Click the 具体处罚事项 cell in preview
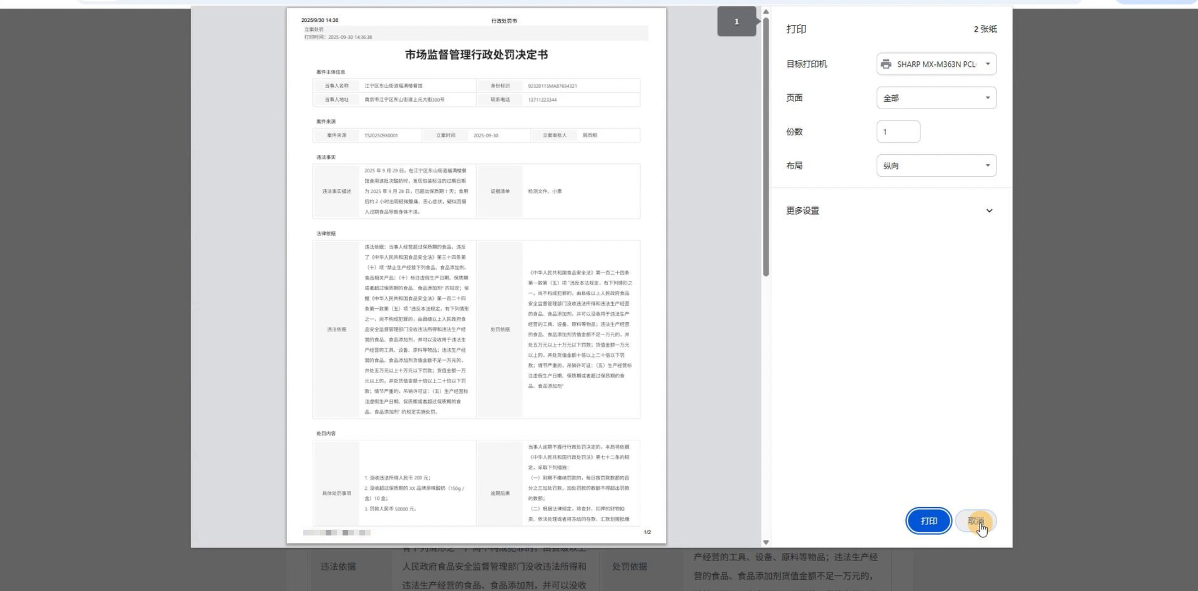The image size is (1198, 591). (337, 493)
